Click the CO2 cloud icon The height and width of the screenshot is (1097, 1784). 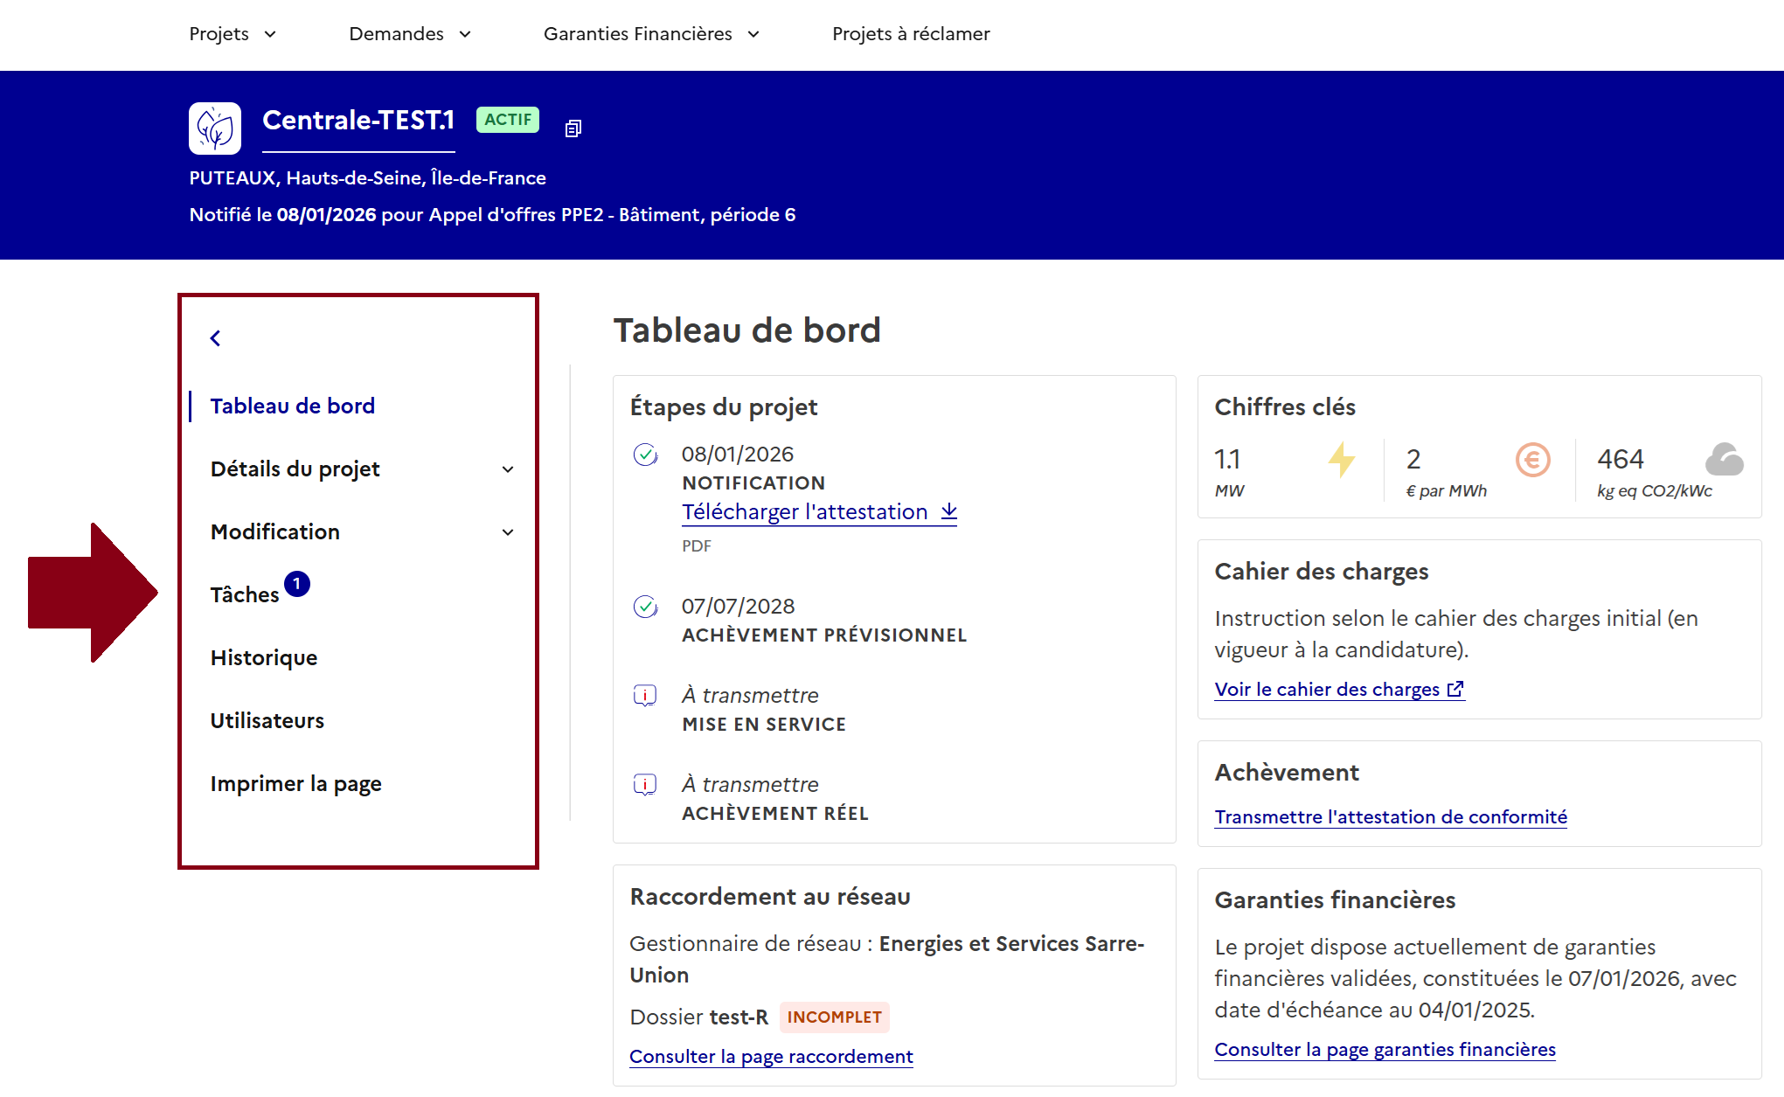click(1724, 460)
